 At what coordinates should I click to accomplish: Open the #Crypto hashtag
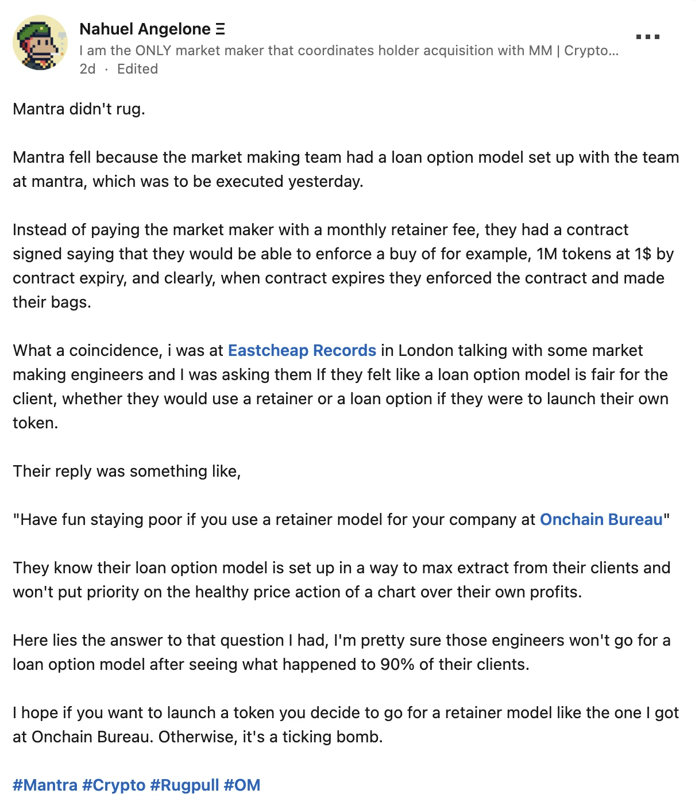pyautogui.click(x=114, y=785)
